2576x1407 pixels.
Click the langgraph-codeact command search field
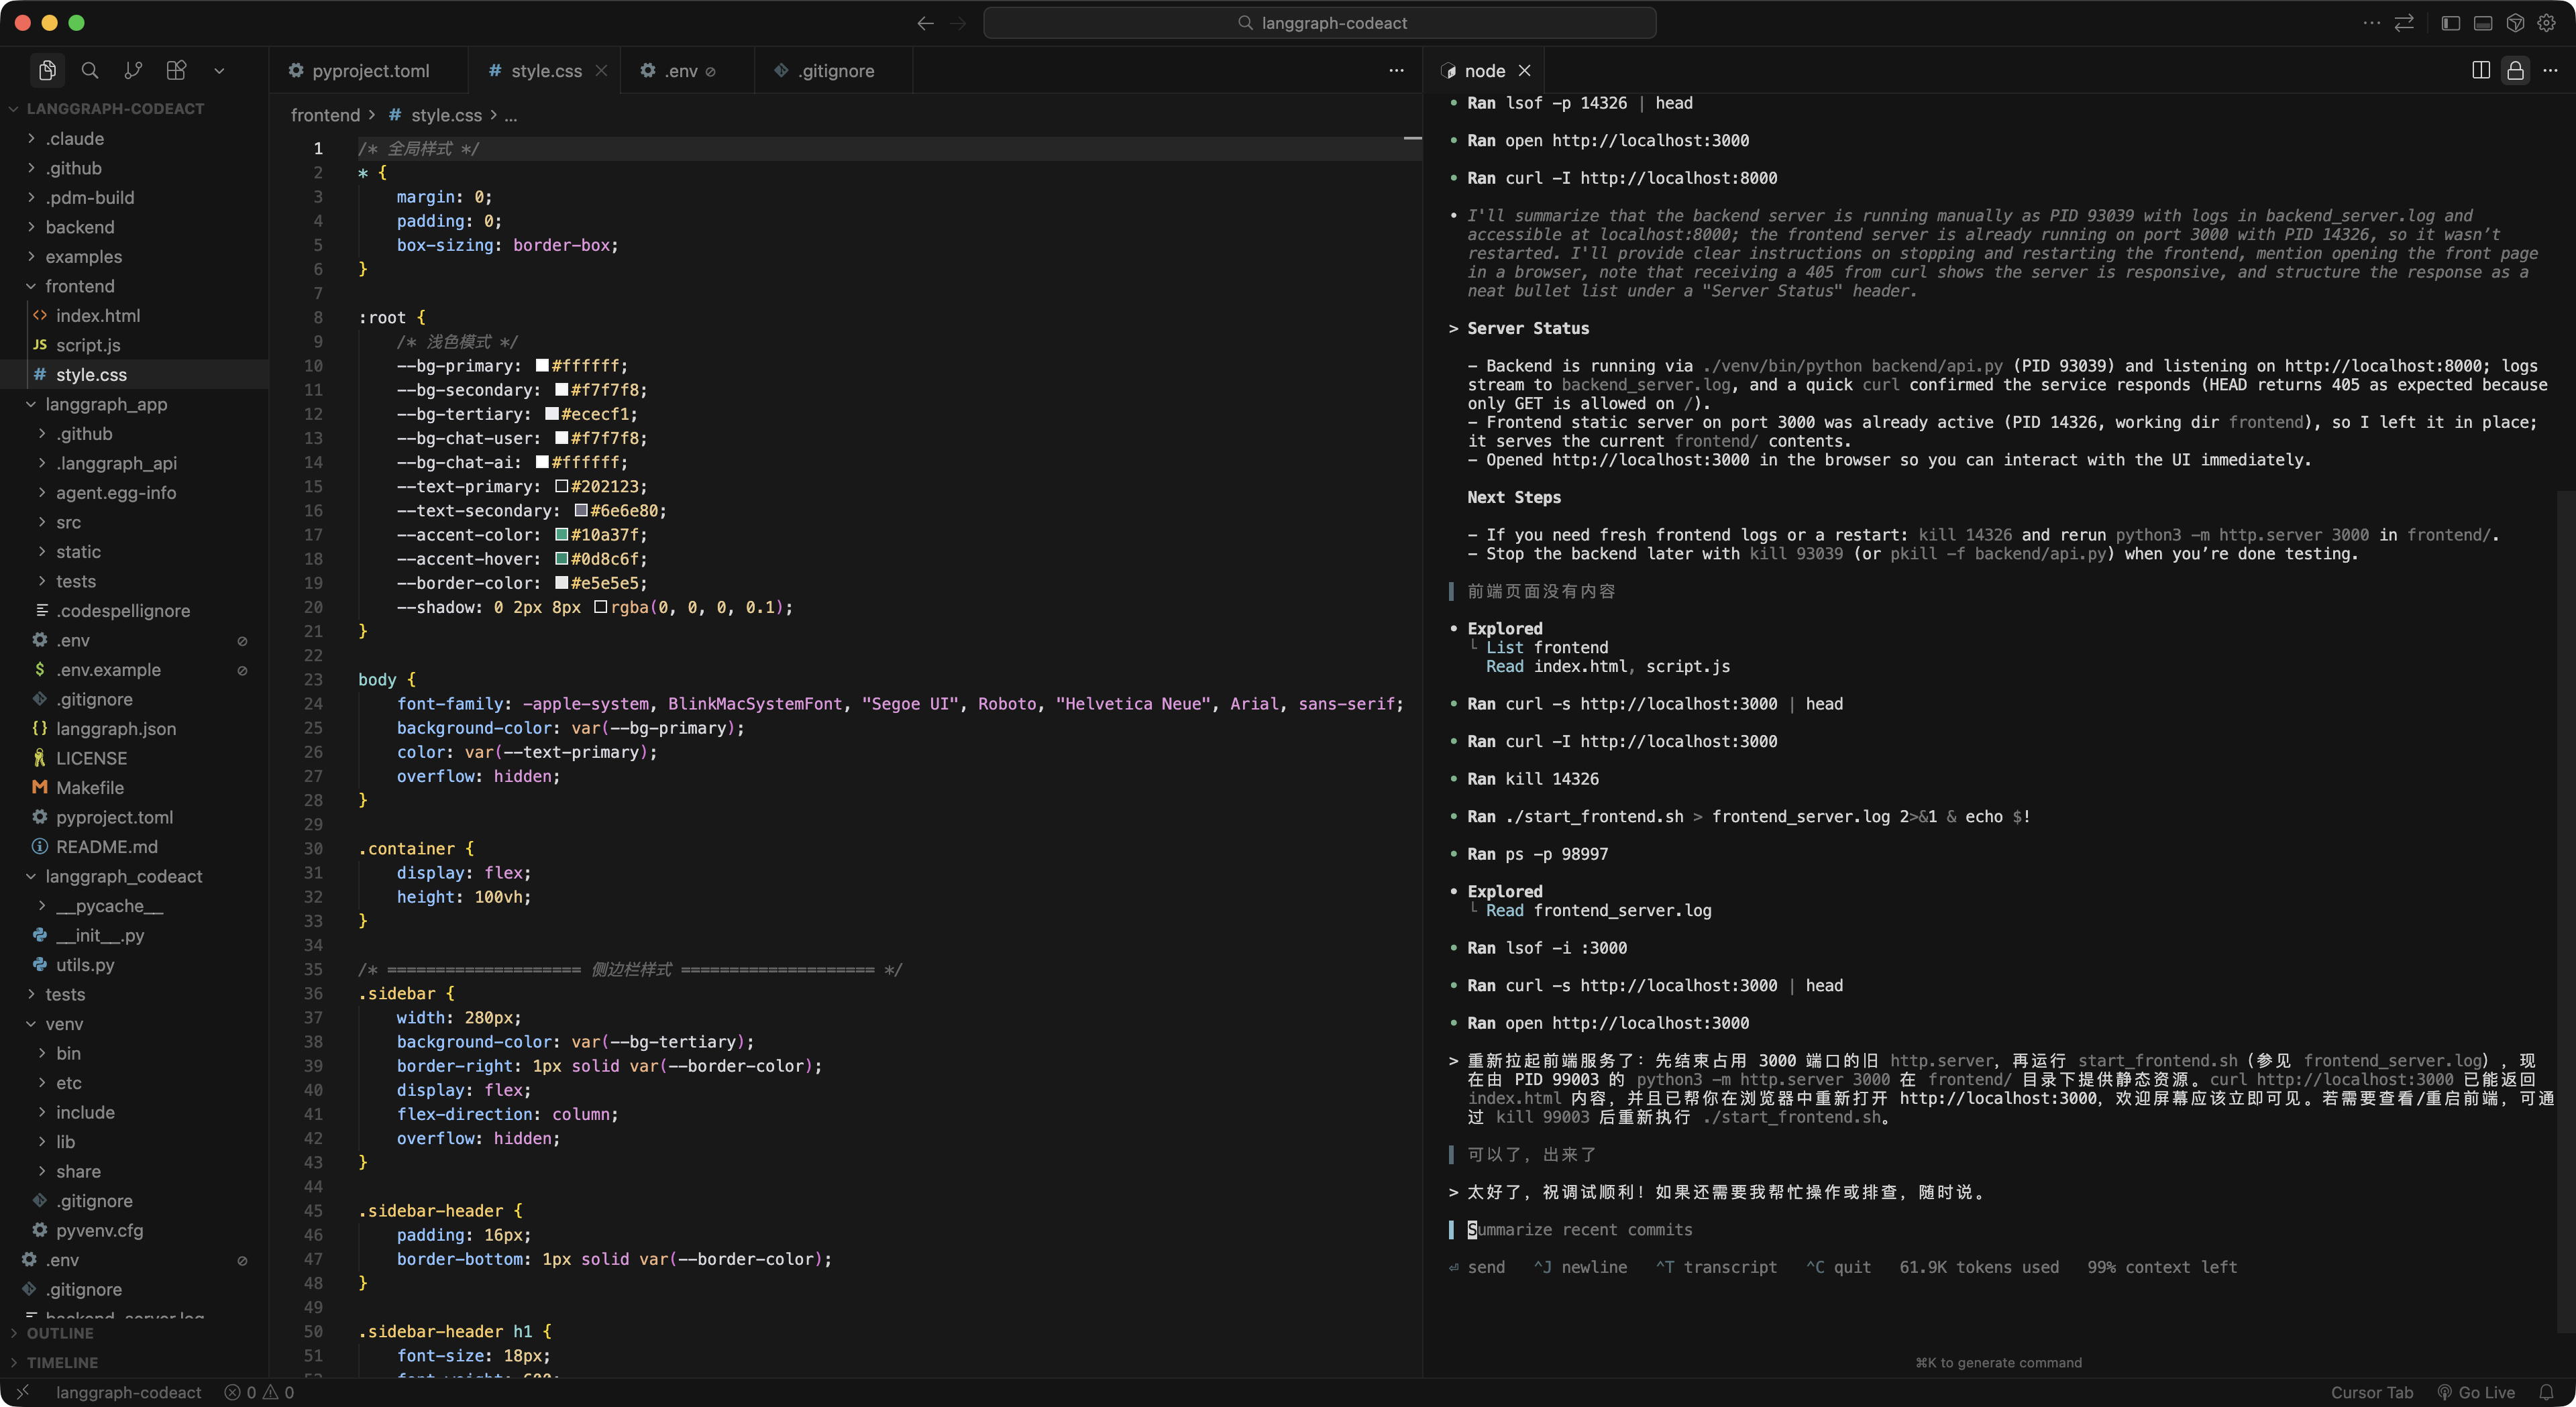click(1319, 23)
